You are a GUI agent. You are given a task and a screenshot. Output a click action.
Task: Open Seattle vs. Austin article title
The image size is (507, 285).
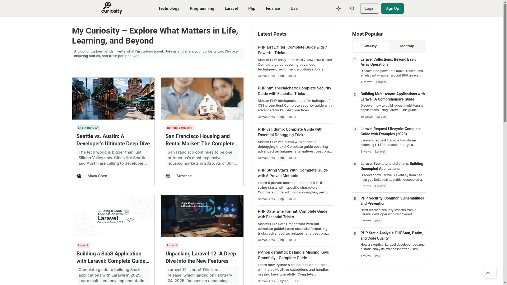tap(113, 140)
